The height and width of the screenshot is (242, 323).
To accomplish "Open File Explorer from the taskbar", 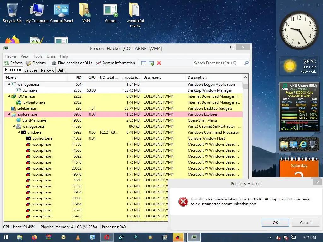I will 20,237.
